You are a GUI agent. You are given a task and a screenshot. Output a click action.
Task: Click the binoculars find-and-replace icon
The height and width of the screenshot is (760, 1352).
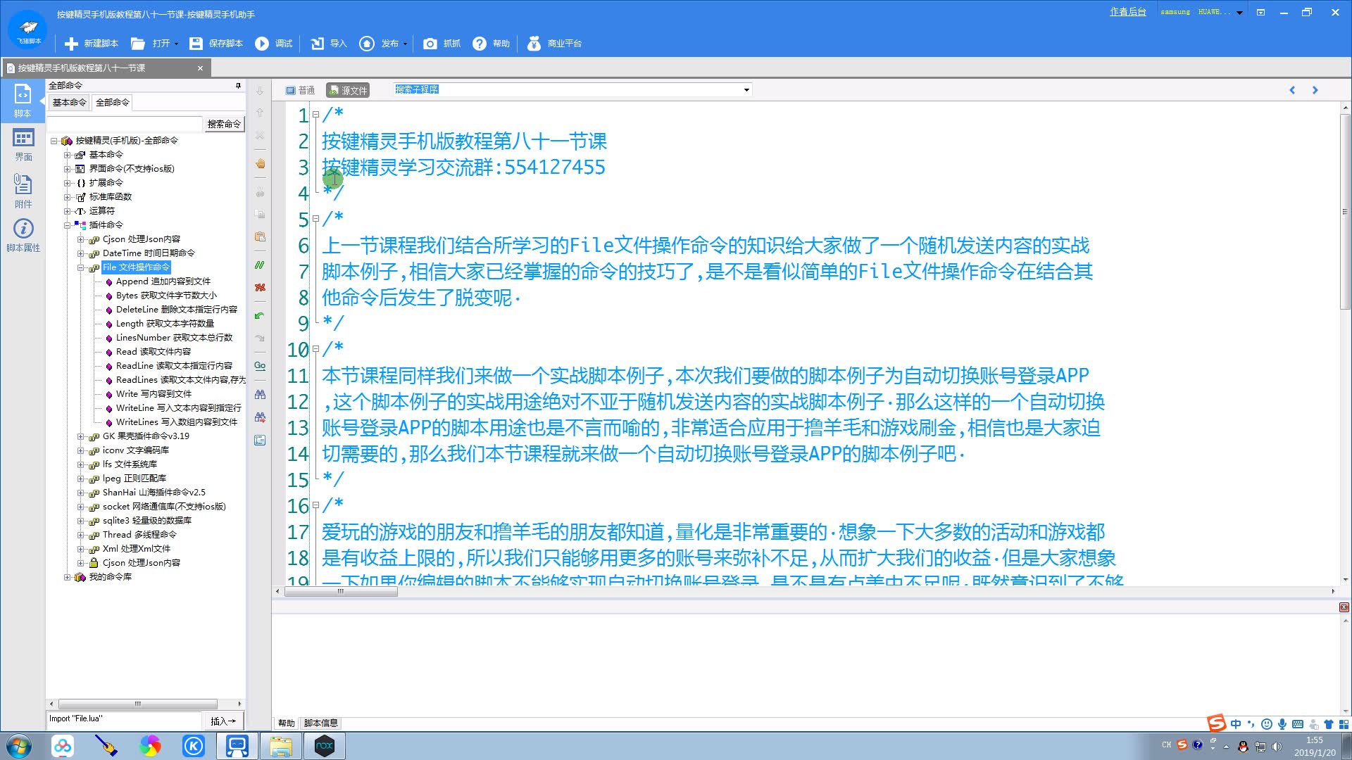tap(260, 417)
